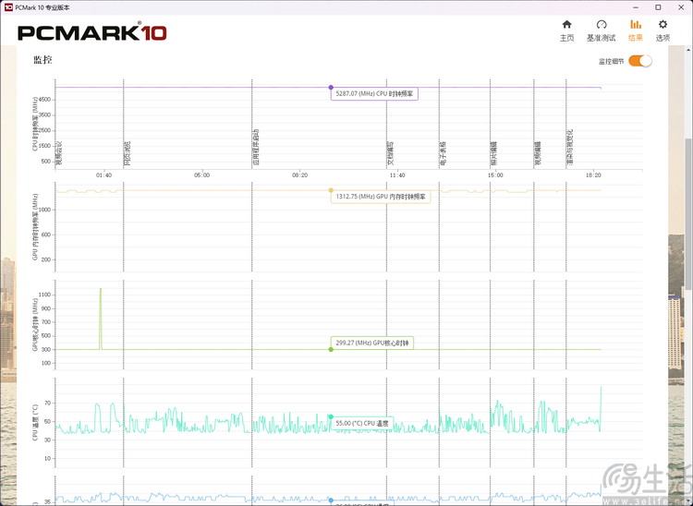Go to the 主页 home icon

(566, 24)
